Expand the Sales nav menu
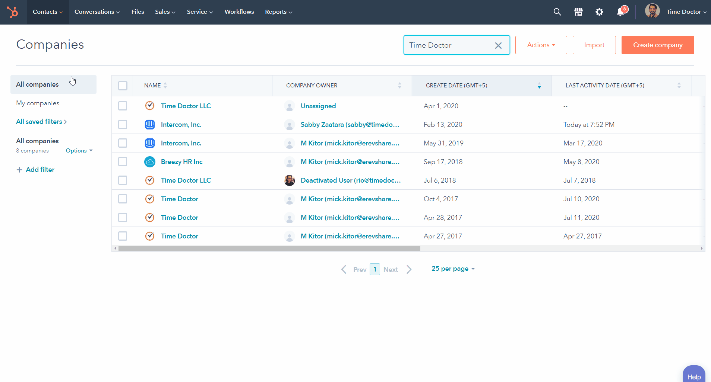Image resolution: width=711 pixels, height=382 pixels. click(x=165, y=12)
